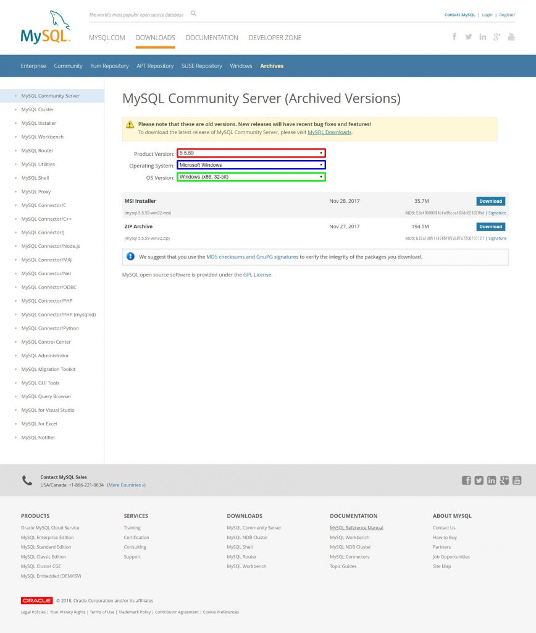This screenshot has height=633, width=536.
Task: Select the DOWNLOADS main tab
Action: (x=155, y=38)
